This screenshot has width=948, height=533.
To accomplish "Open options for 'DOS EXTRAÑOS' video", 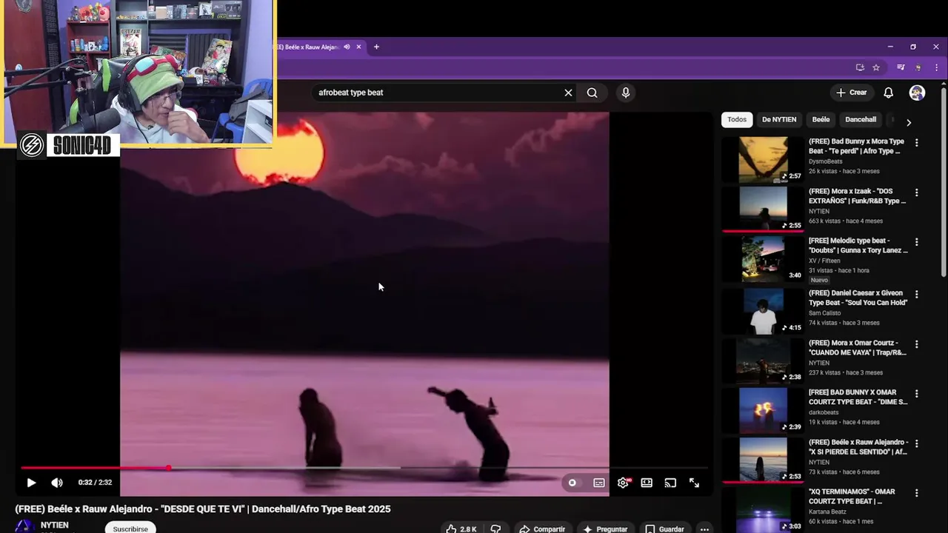I will click(916, 192).
